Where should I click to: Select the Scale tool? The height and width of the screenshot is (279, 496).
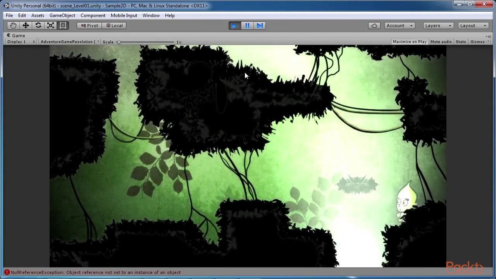[50, 26]
